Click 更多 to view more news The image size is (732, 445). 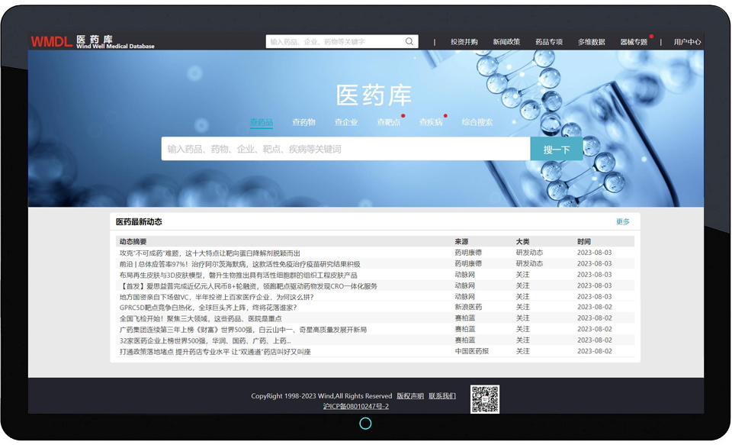click(623, 222)
